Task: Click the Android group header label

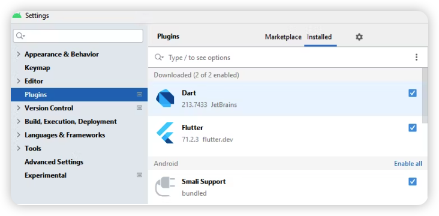Action: (x=166, y=164)
